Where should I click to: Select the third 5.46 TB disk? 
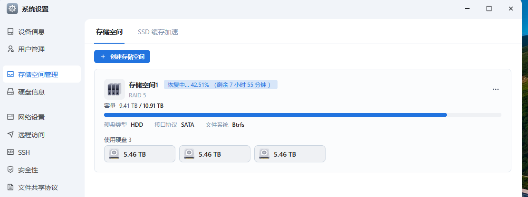(x=290, y=154)
